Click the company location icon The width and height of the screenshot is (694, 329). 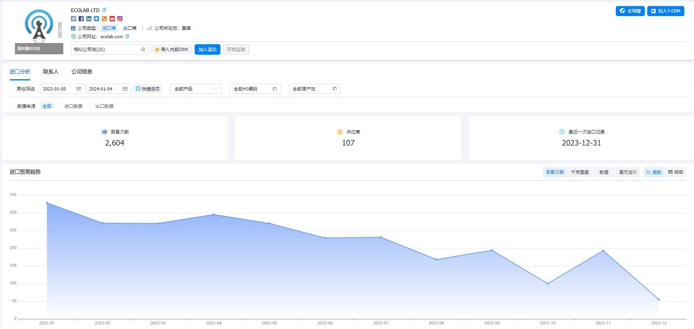(150, 28)
